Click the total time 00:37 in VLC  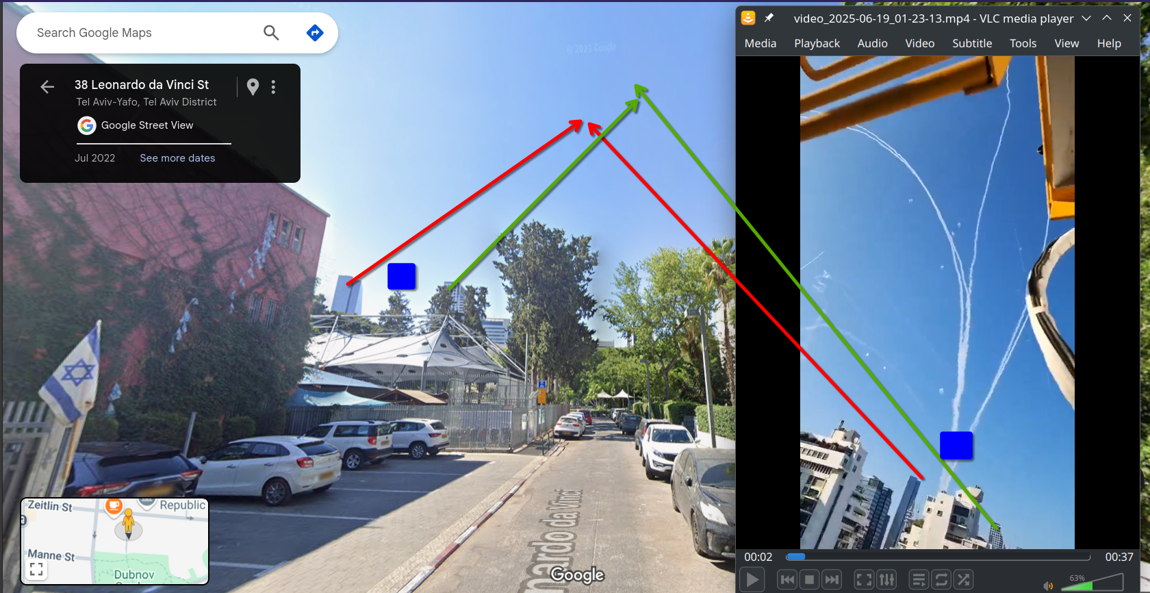click(x=1119, y=557)
